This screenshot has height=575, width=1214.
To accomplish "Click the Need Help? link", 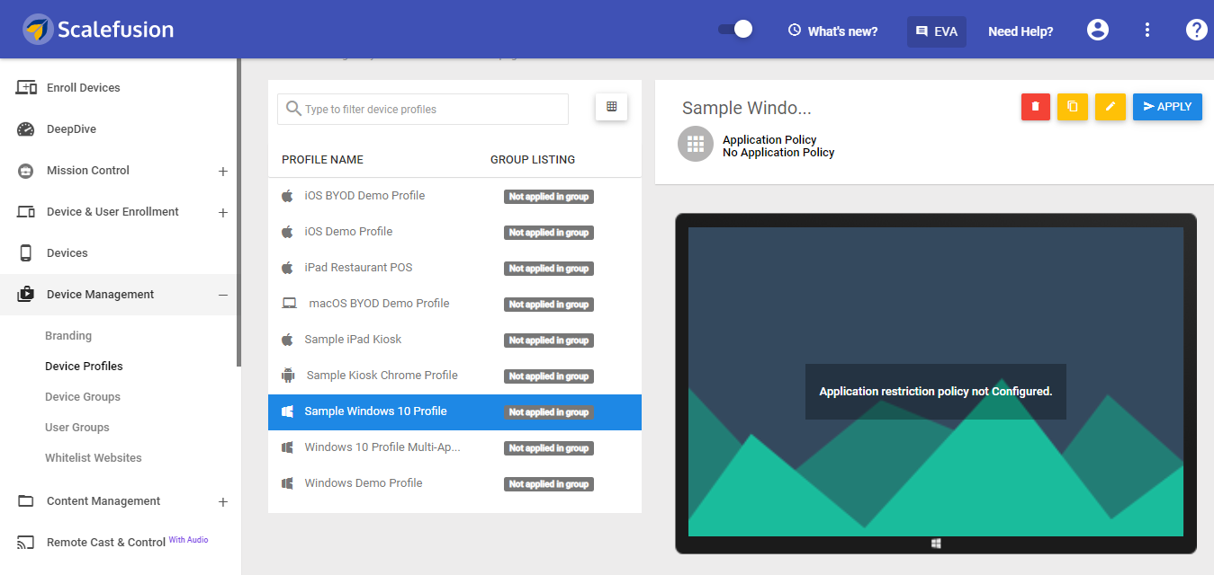I will 1021,31.
